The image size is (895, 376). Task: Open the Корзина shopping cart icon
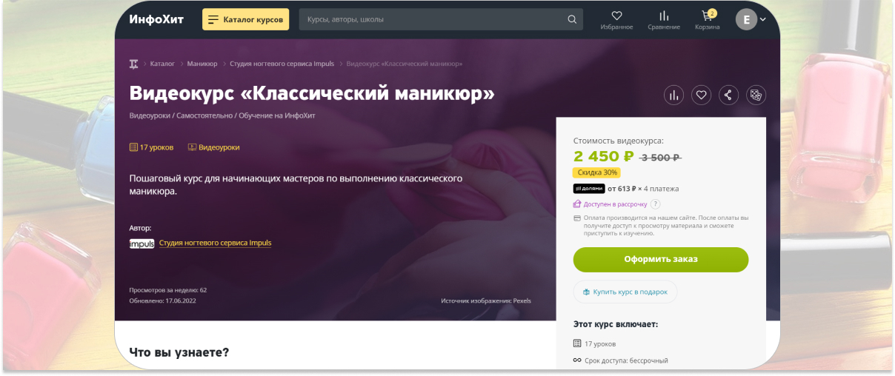click(707, 16)
